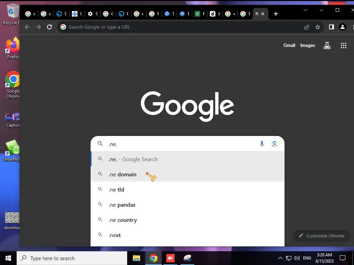This screenshot has height=265, width=354.
Task: Share this page via address bar icon
Action: click(x=307, y=27)
